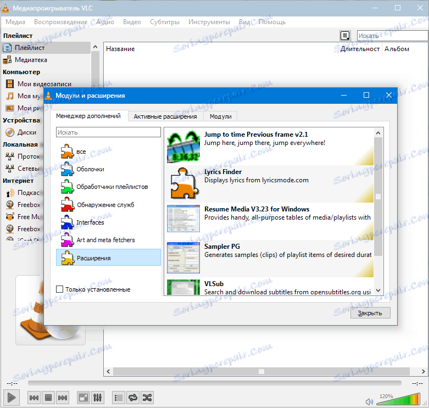Open the Вид menu
Viewport: 429px width, 408px height.
click(244, 22)
